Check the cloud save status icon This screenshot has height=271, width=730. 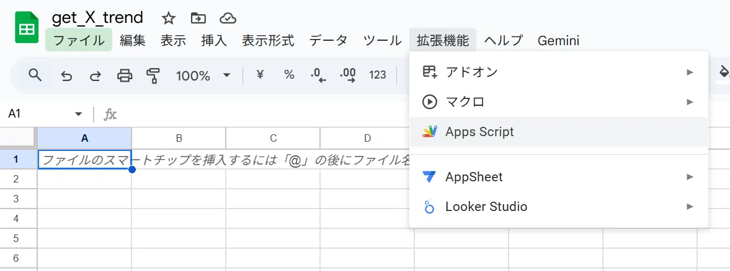[x=228, y=19]
